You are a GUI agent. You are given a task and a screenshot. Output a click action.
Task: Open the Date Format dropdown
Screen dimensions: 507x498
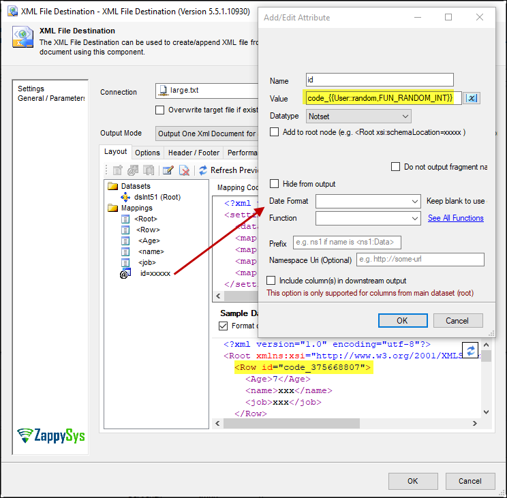[x=368, y=202]
